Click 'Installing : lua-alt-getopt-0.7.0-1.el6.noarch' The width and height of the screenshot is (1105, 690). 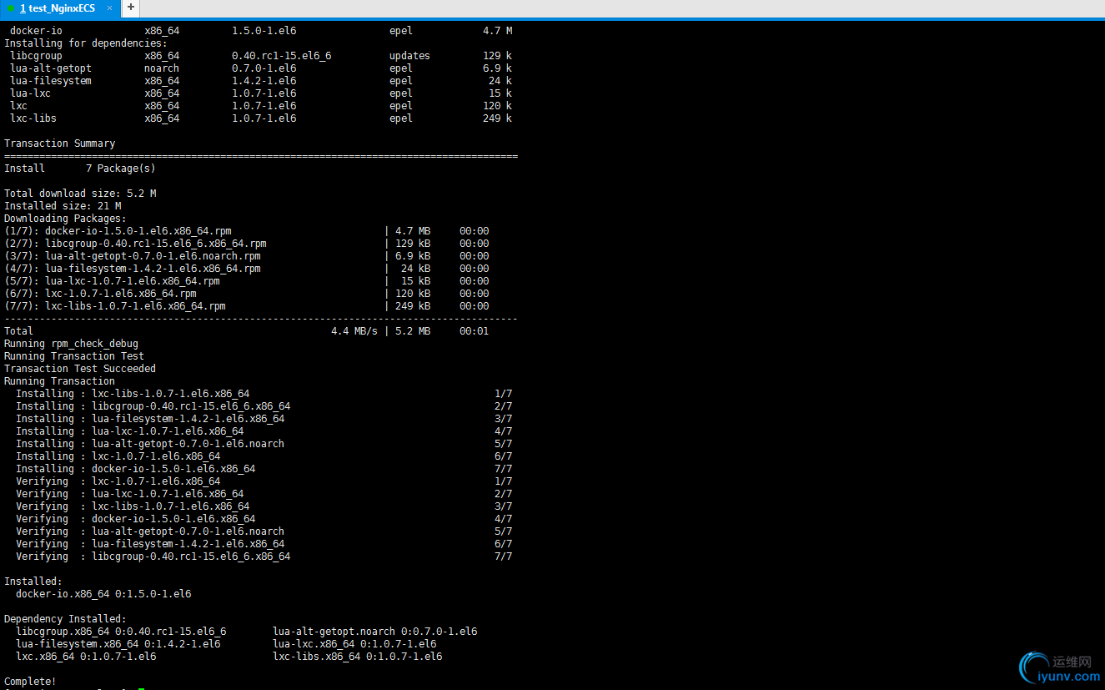150,444
